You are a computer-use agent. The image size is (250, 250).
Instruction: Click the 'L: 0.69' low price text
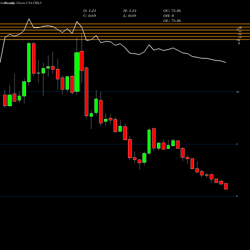[x=129, y=16]
